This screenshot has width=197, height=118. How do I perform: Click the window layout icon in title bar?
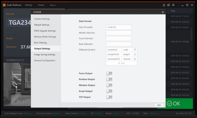168,5
